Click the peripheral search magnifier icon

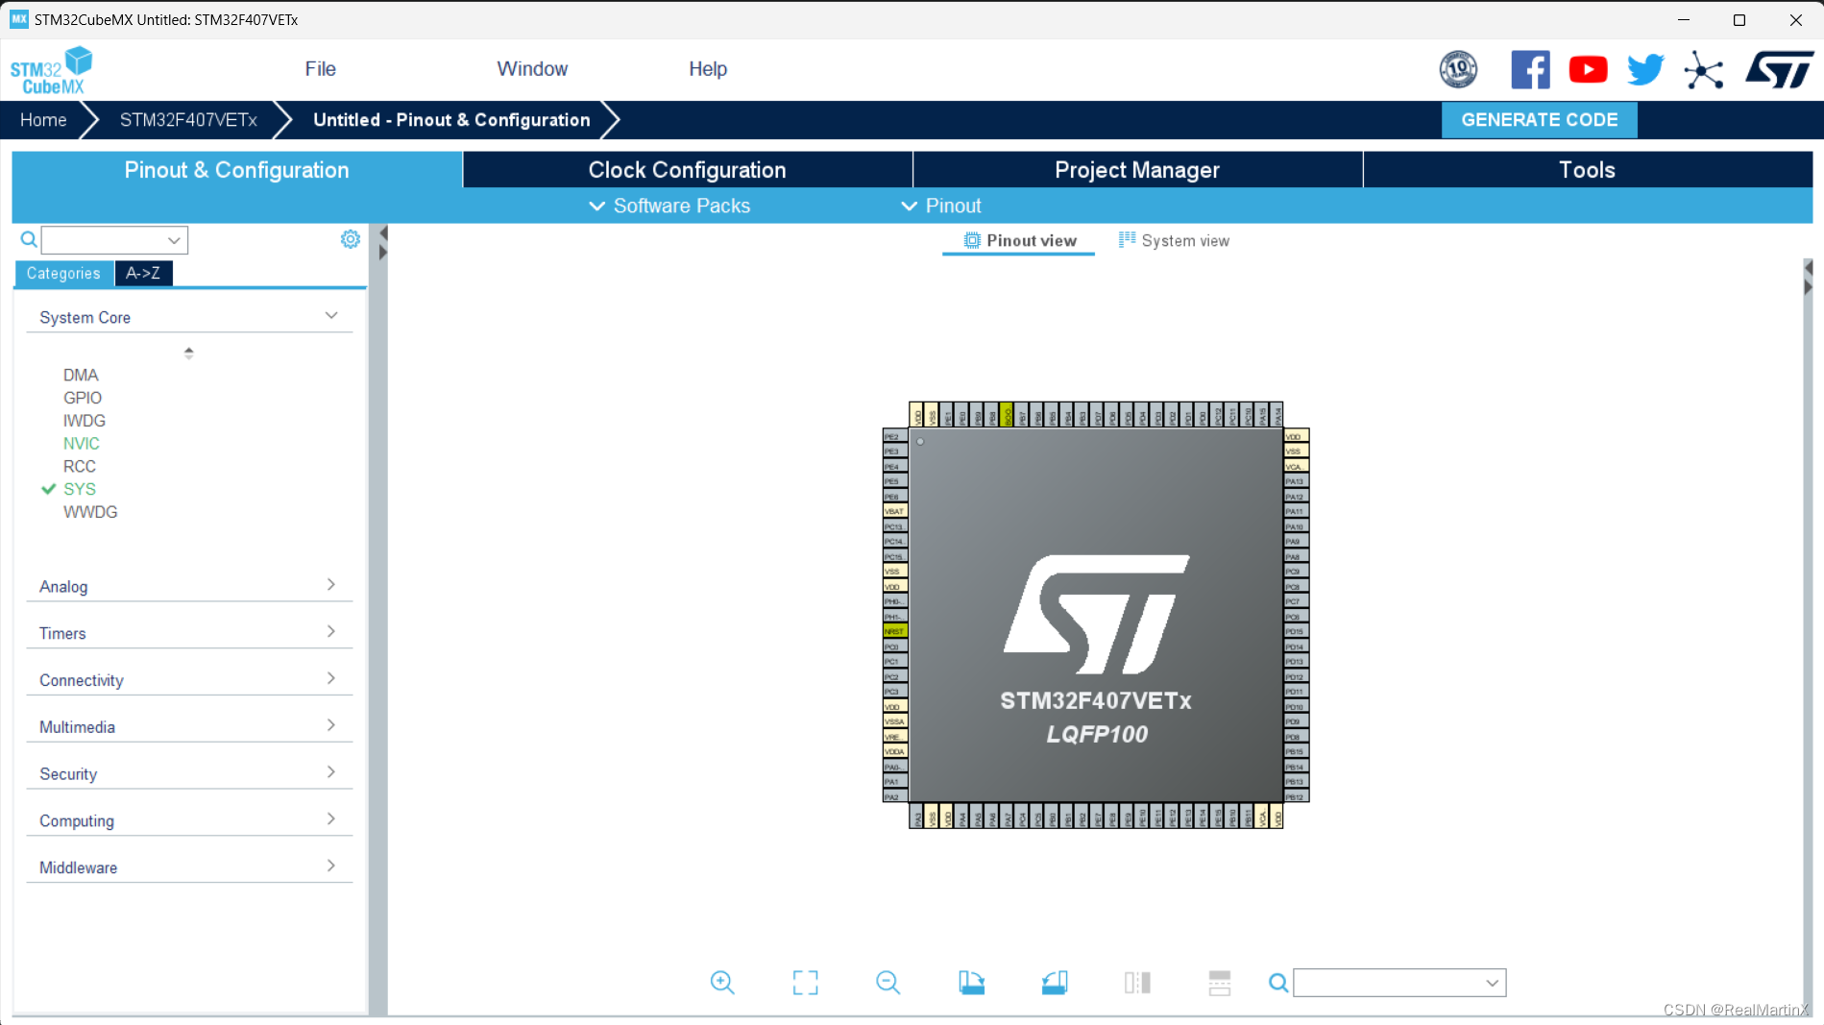point(29,239)
